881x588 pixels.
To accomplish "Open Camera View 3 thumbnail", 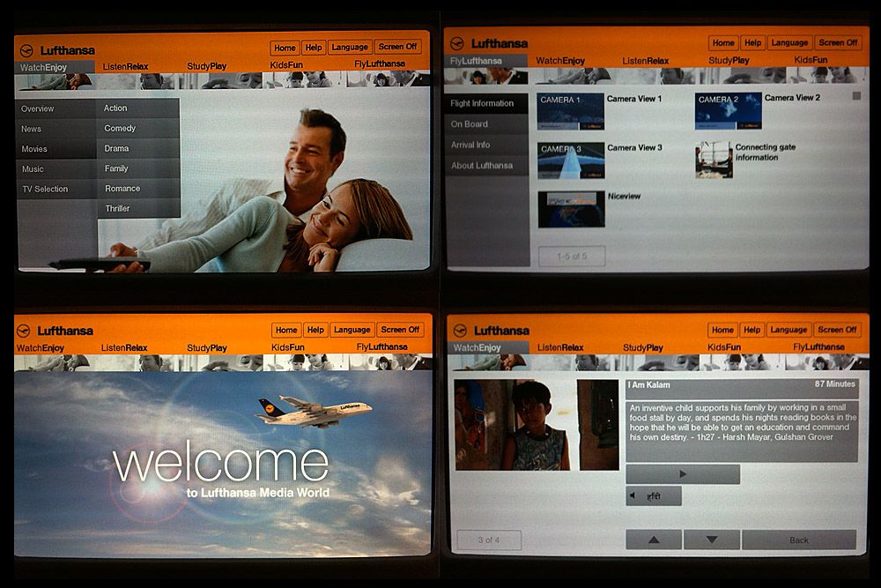I will click(x=571, y=160).
